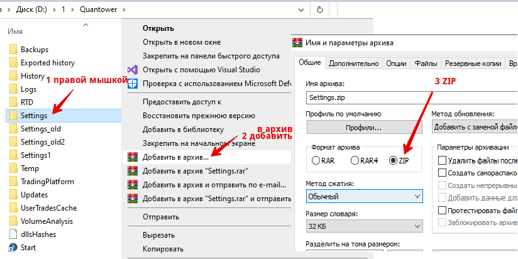Viewport: 518px width, 259px height.
Task: Click WinRAR icon beside 'Добавить в архив...'
Action: pyautogui.click(x=132, y=157)
